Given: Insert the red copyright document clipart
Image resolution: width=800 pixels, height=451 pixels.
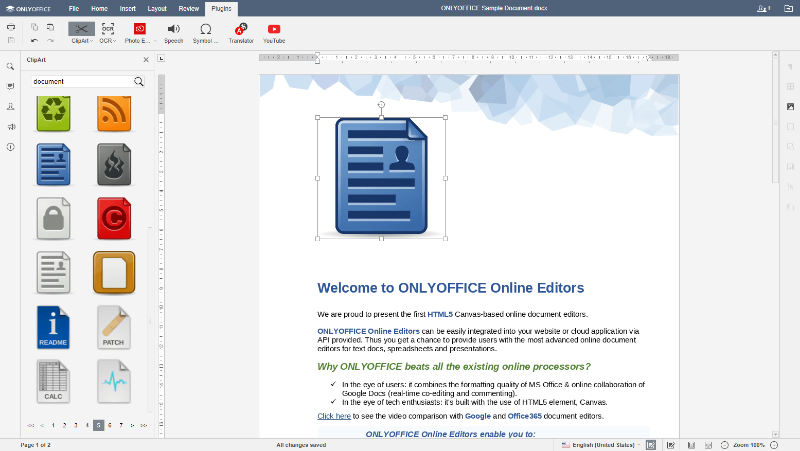Looking at the screenshot, I should pyautogui.click(x=114, y=219).
